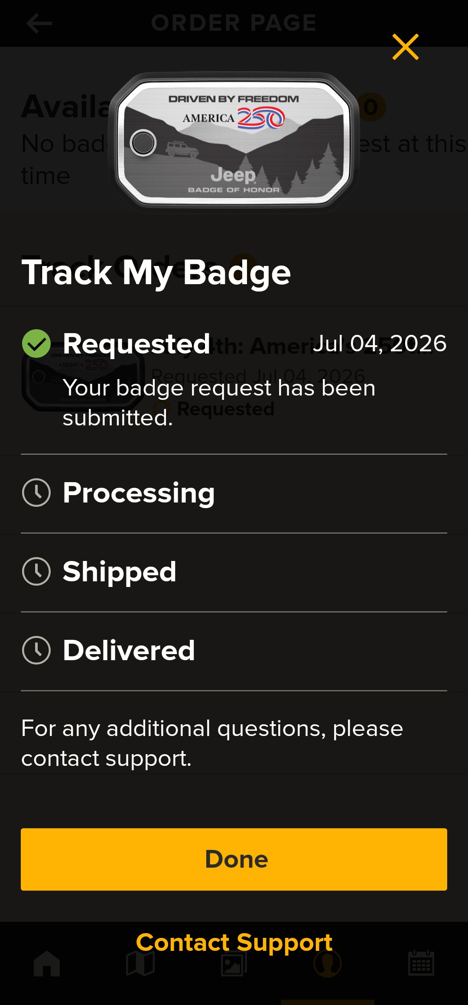Tap the green Requested checkmark icon

tap(36, 344)
